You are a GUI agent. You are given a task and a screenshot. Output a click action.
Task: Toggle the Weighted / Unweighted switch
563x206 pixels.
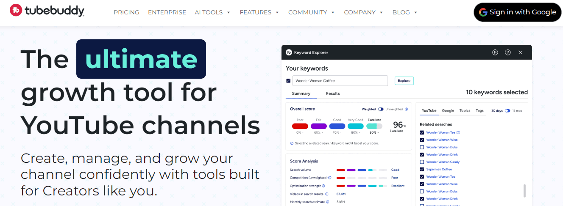click(x=381, y=109)
